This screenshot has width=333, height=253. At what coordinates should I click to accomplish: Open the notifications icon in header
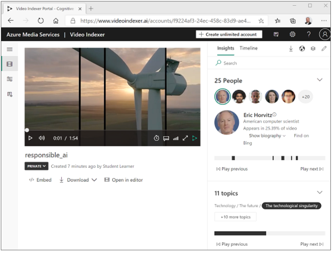[x=277, y=35]
